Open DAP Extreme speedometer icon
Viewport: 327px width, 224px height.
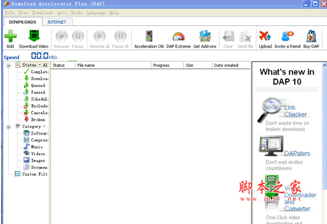click(x=178, y=36)
